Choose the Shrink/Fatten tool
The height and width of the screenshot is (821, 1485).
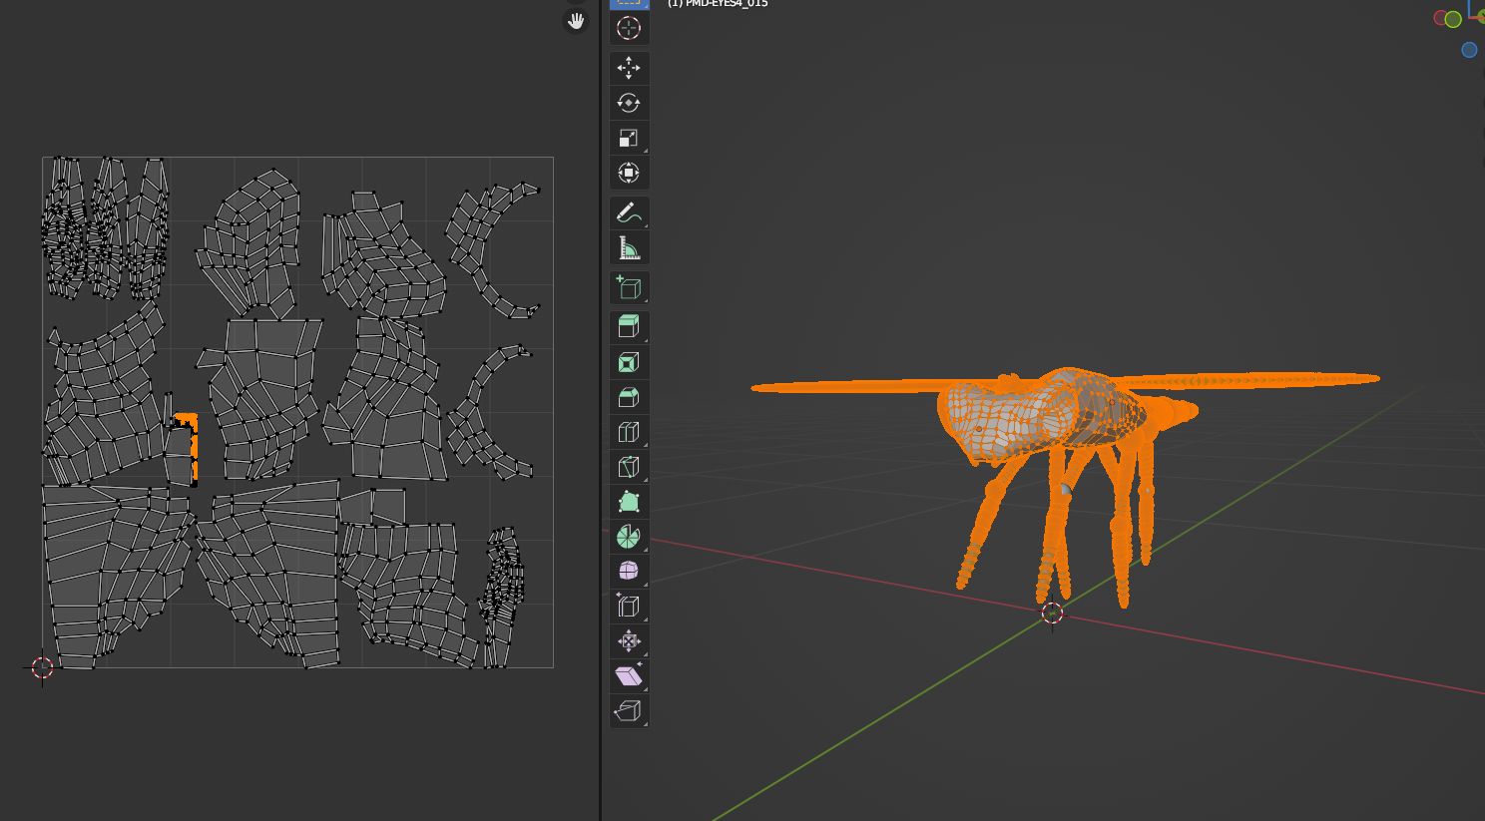(x=629, y=641)
